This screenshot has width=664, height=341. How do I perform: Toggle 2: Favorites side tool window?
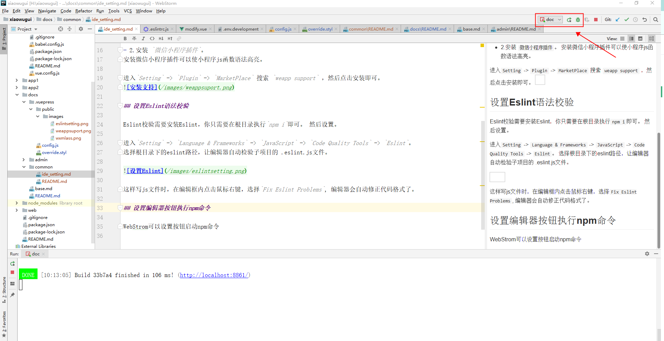coord(4,324)
